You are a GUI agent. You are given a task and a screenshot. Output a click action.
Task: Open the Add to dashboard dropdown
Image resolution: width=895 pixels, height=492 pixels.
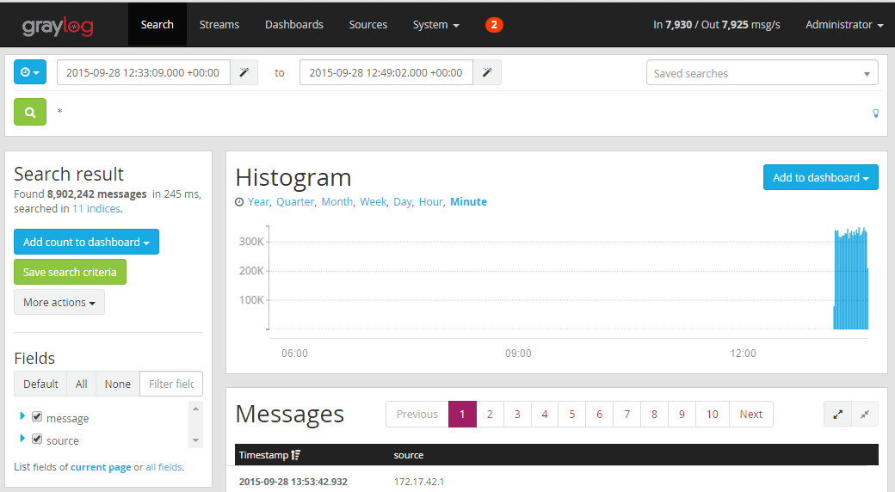821,177
